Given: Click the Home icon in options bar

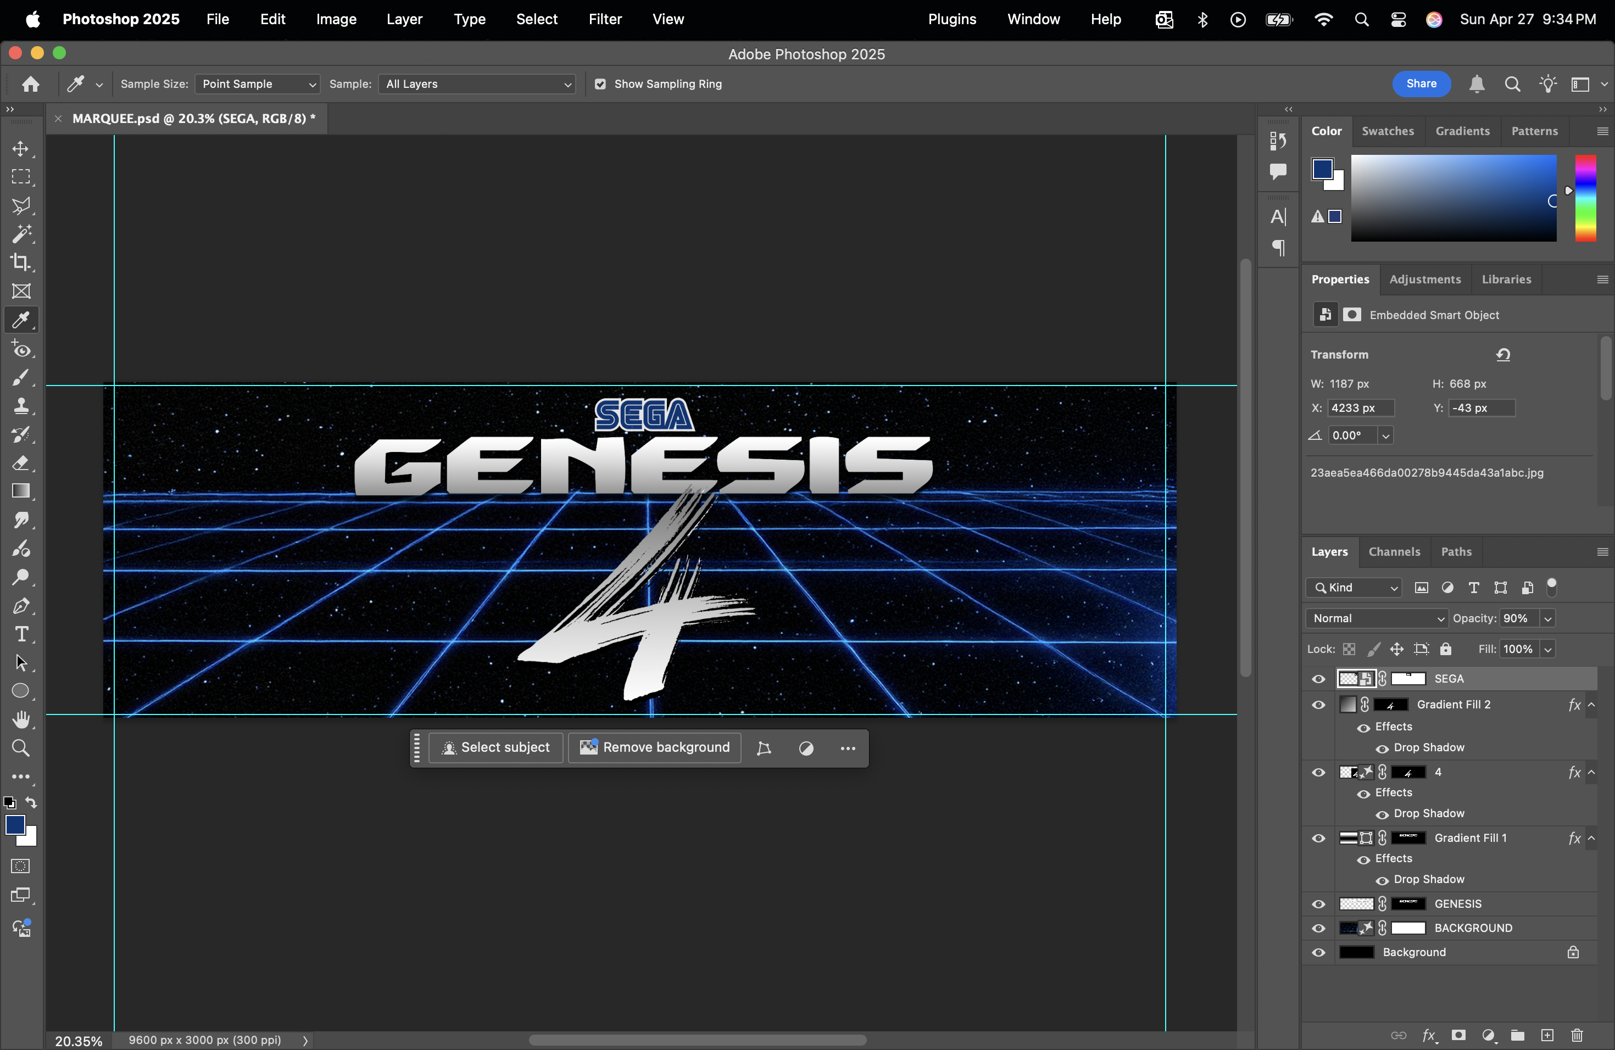Looking at the screenshot, I should 31,84.
